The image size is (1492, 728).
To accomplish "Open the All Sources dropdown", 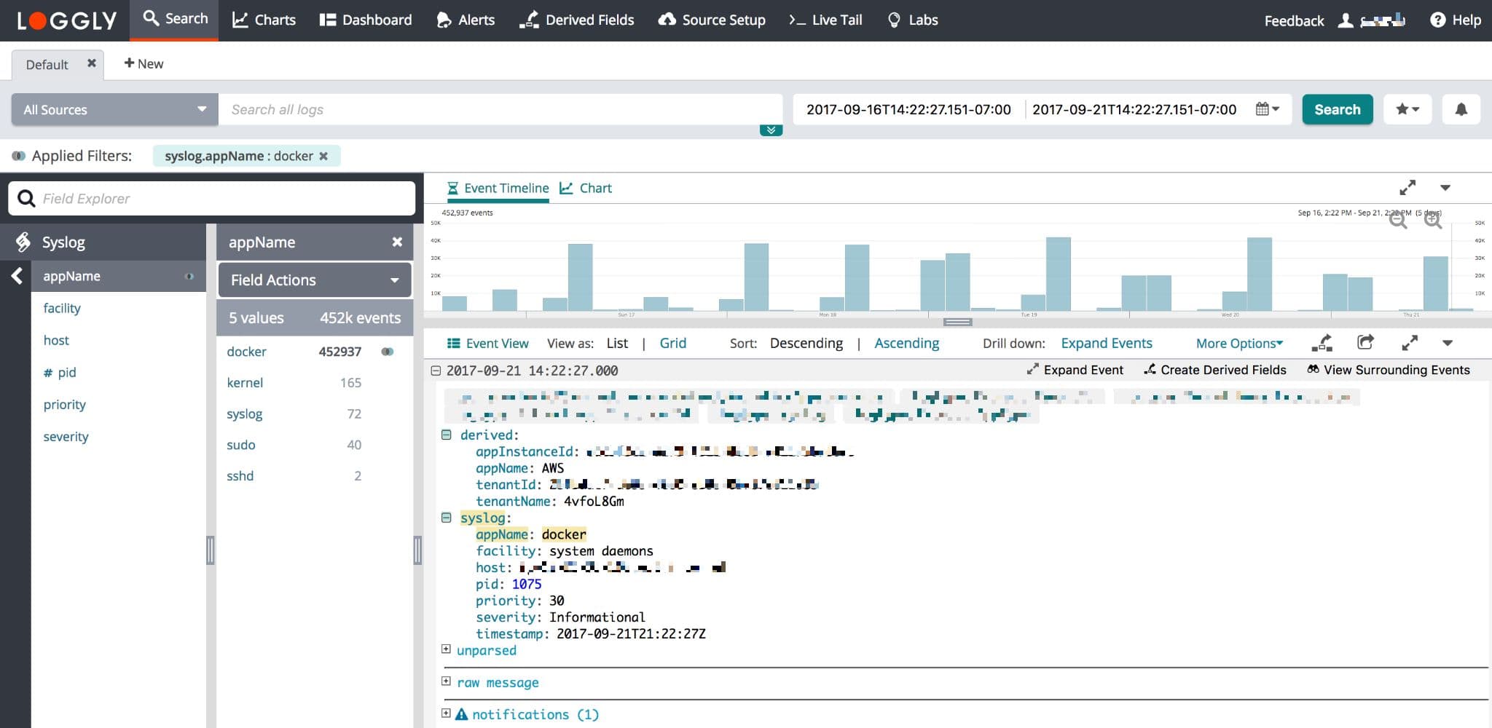I will (114, 109).
